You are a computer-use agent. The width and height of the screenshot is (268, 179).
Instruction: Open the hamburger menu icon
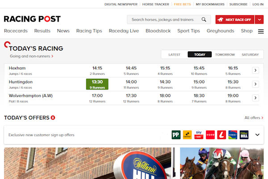(x=261, y=31)
